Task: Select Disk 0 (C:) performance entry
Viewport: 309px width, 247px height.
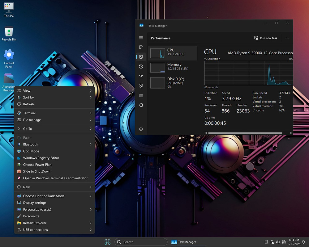Action: pyautogui.click(x=172, y=83)
